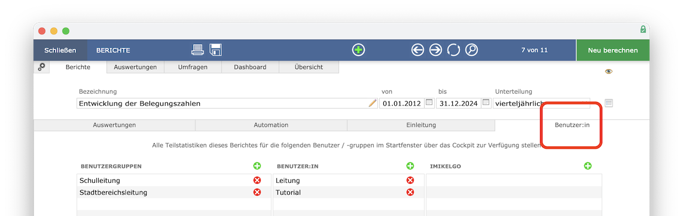
Task: Click the IMIKELGO column header
Action: point(445,166)
